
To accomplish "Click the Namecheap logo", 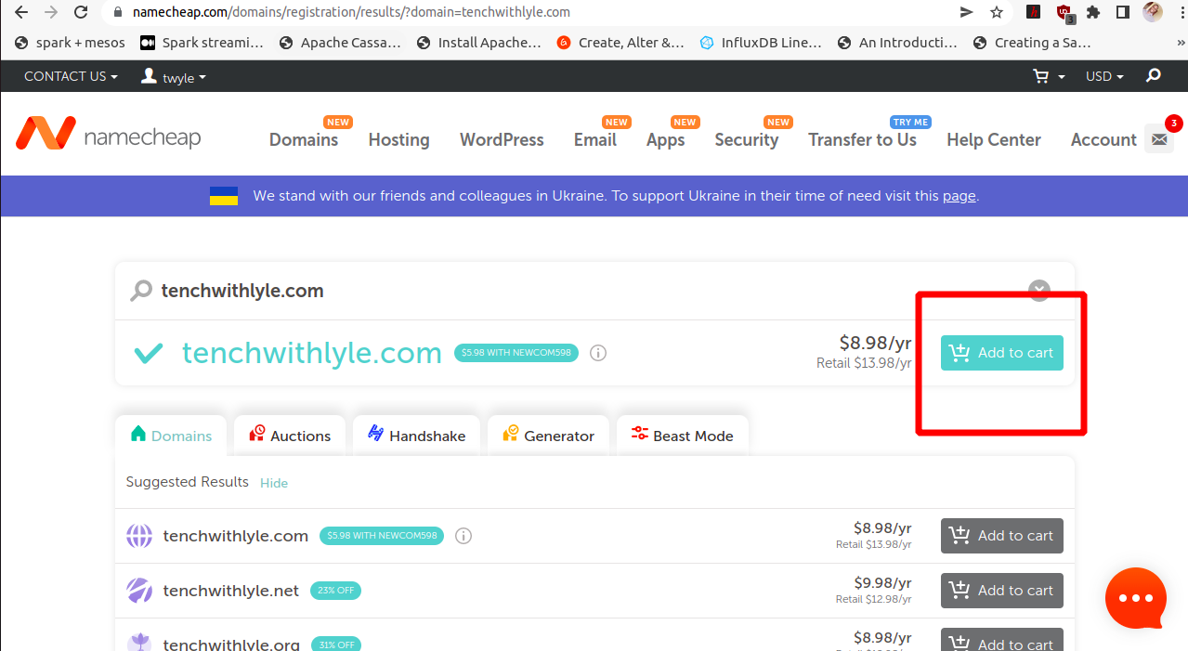I will 107,134.
